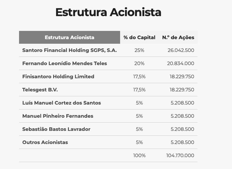The width and height of the screenshot is (232, 169).
Task: Select the 20% capital share cell
Action: (139, 63)
